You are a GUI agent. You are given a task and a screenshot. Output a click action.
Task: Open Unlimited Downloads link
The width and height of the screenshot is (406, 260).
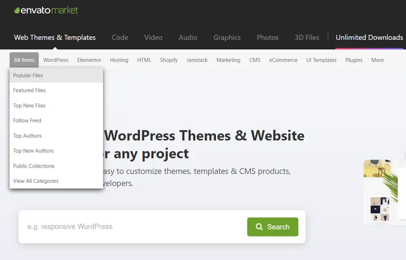click(369, 38)
